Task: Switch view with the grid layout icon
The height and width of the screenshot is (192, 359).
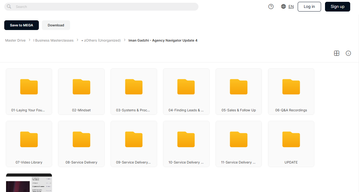Action: coord(337,53)
